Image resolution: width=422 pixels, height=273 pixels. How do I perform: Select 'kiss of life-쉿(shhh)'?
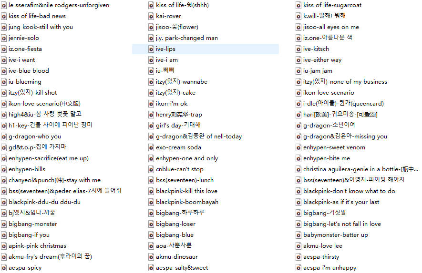pos(182,5)
